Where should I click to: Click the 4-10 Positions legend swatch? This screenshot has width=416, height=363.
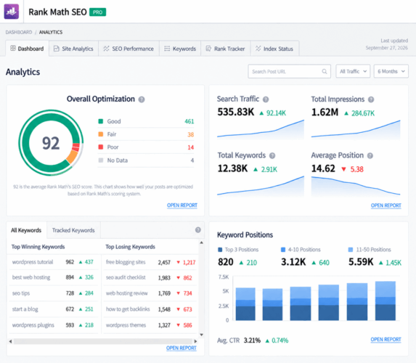(x=283, y=250)
